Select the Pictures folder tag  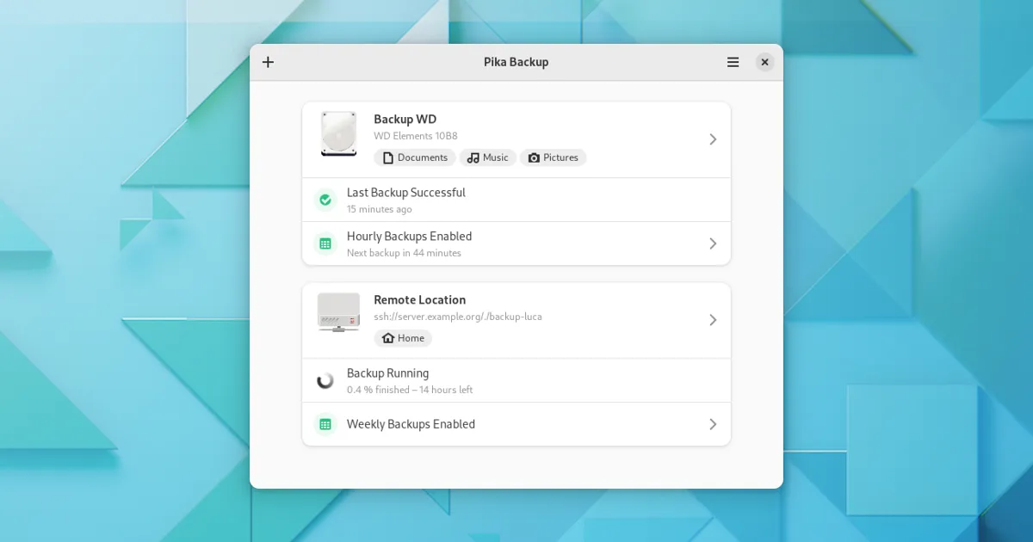(x=553, y=157)
